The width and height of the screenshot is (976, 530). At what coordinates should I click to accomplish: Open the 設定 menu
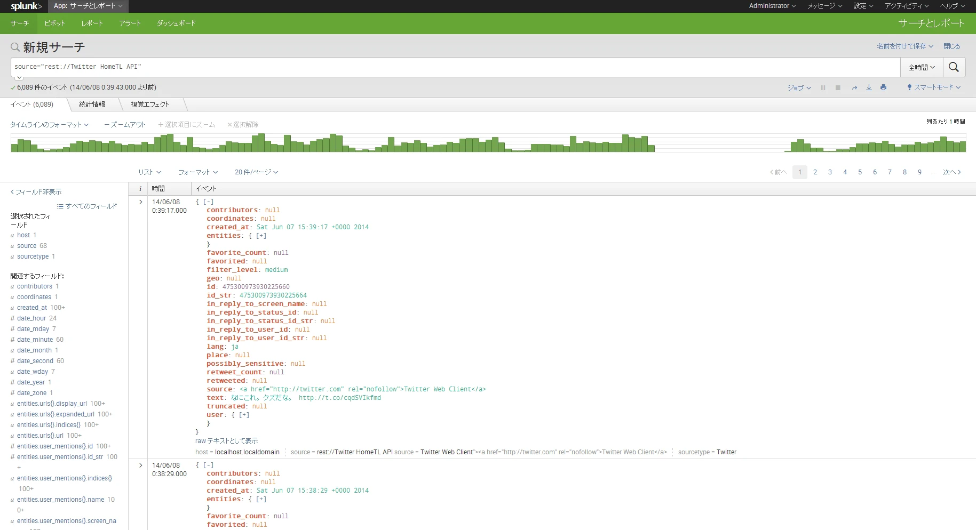tap(863, 6)
